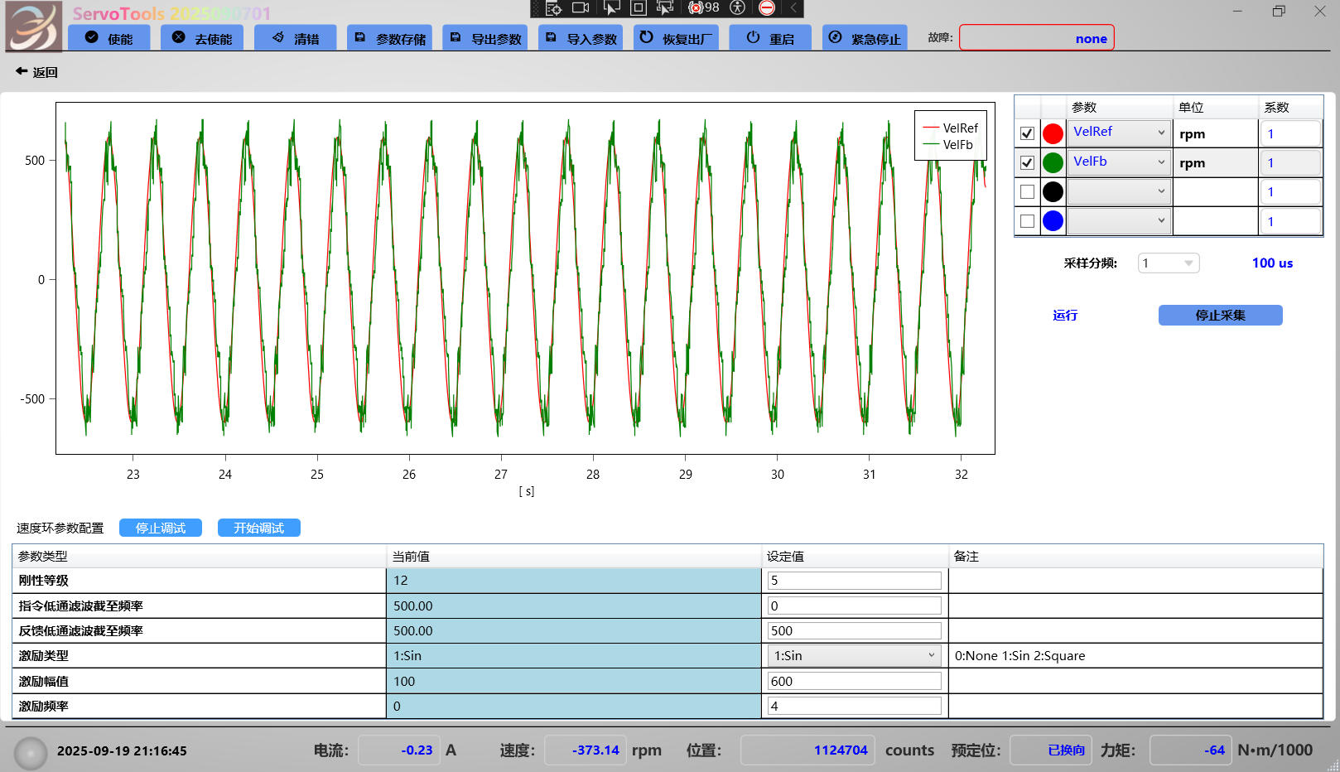Click the red color swatch for VelRef
The image size is (1340, 772).
[1053, 133]
